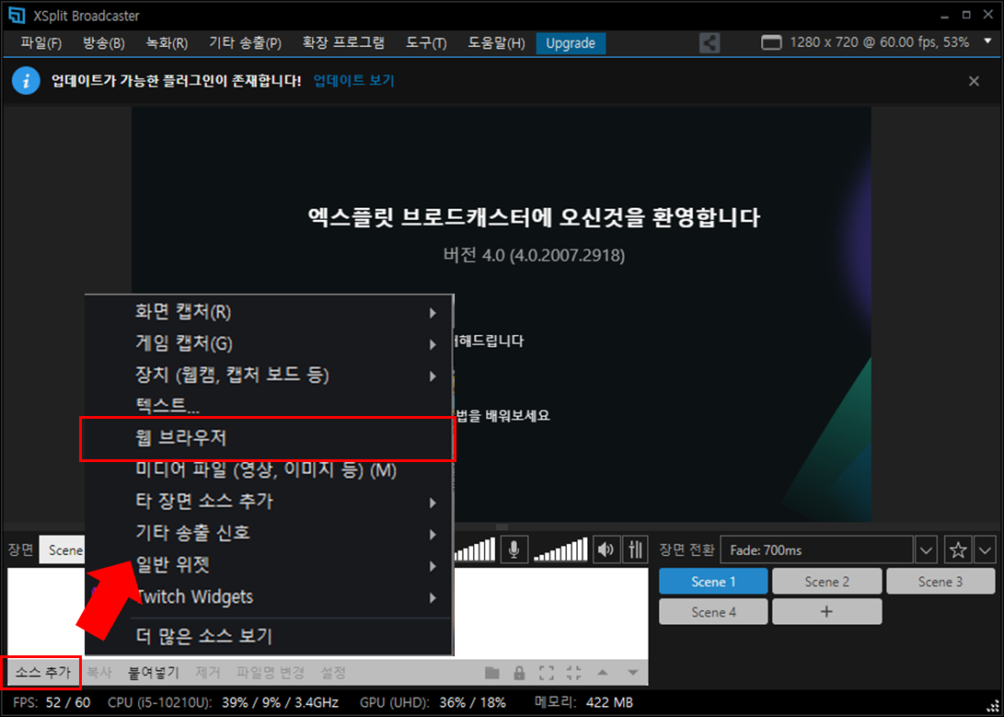The height and width of the screenshot is (717, 1004).
Task: Mute the microphone icon
Action: click(x=514, y=549)
